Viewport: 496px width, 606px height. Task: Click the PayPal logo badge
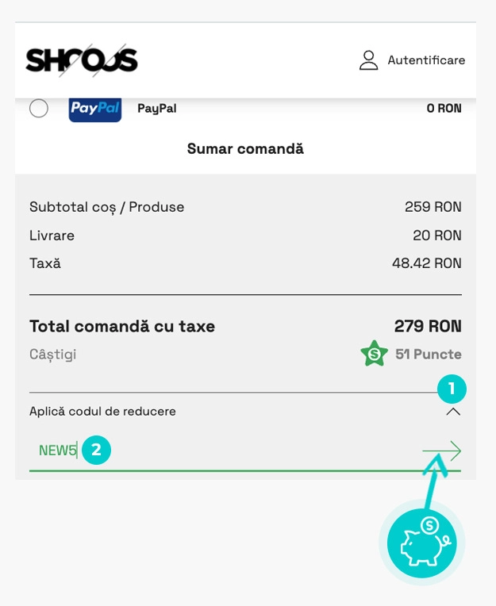95,108
